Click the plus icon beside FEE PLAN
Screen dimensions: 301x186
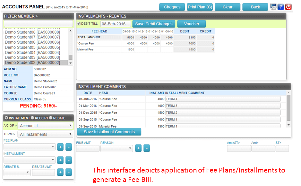[x=60, y=146]
